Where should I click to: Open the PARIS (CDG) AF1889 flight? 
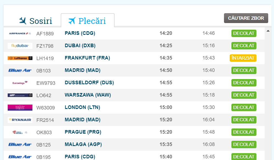80,33
